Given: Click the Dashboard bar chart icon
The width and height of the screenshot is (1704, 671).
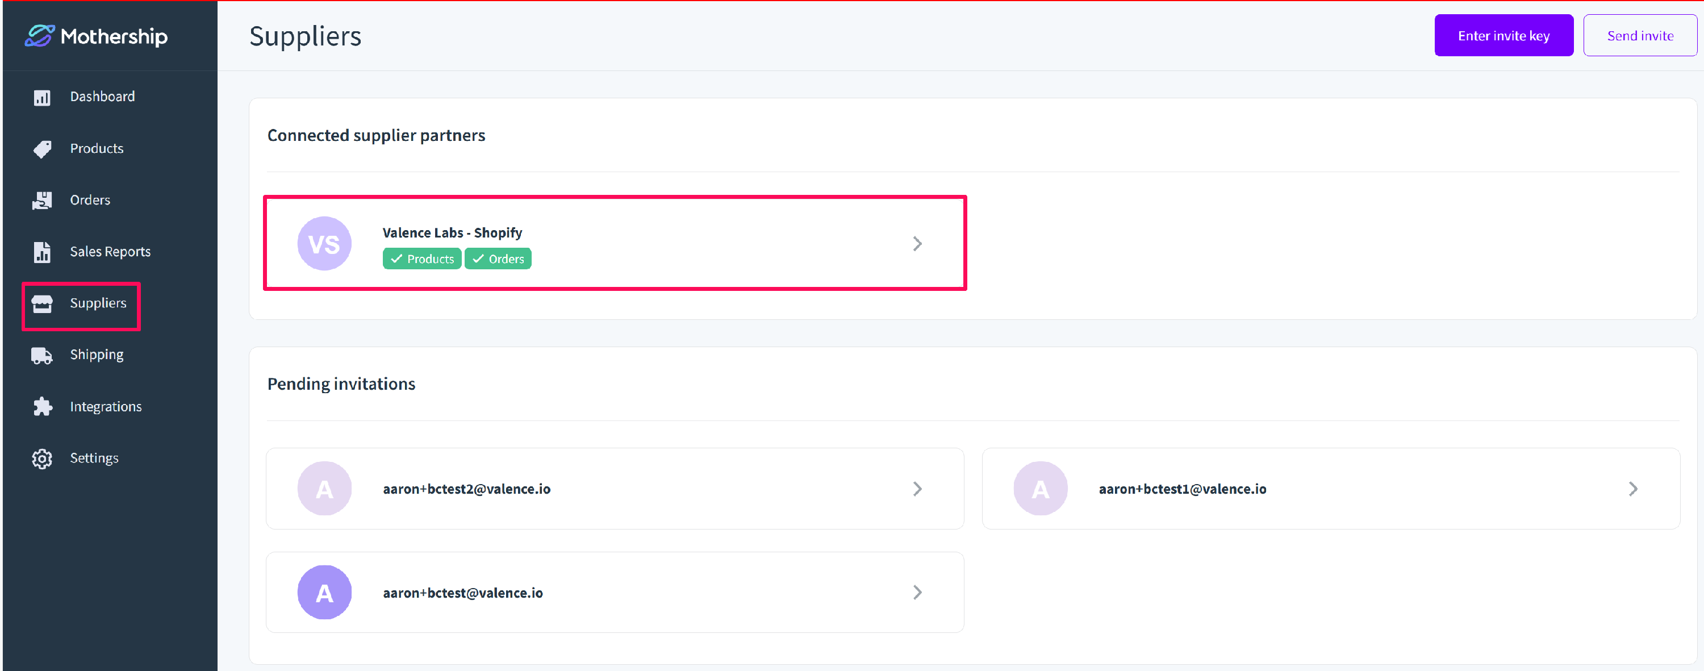Looking at the screenshot, I should (x=41, y=97).
